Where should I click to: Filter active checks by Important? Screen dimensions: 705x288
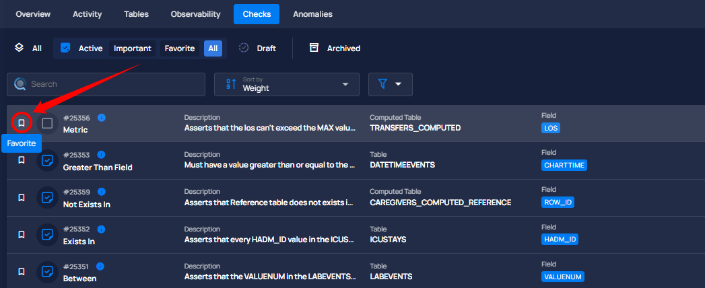click(132, 48)
